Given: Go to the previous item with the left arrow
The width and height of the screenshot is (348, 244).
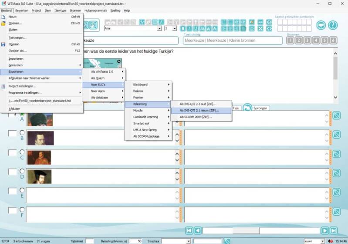Looking at the screenshot, I should coord(198,230).
